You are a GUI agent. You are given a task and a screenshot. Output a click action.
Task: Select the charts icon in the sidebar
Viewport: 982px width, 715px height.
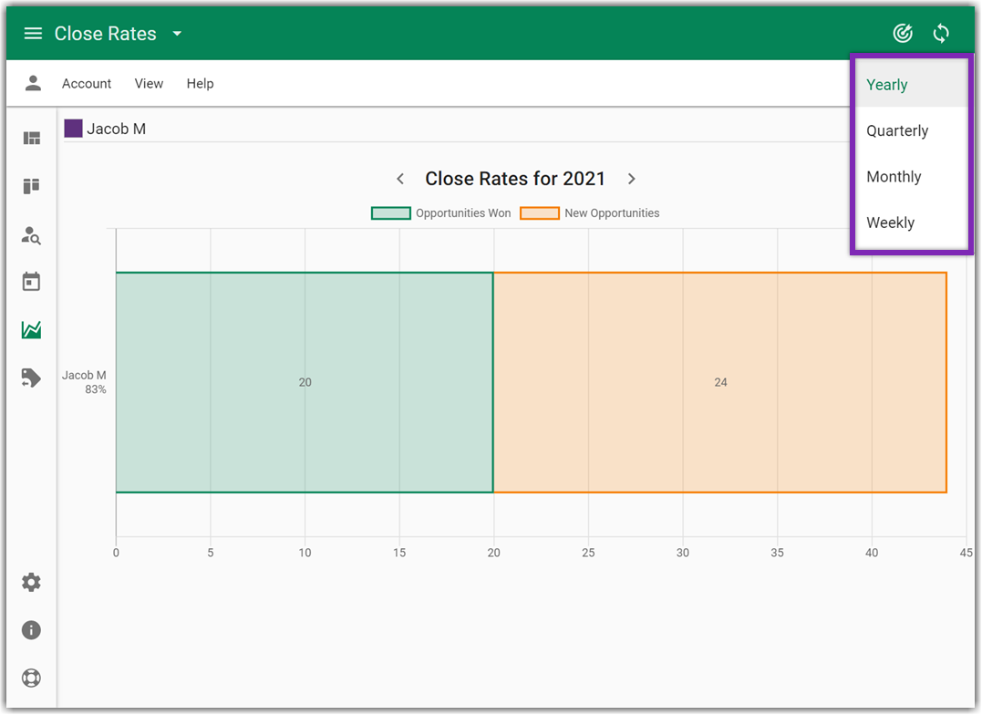31,329
